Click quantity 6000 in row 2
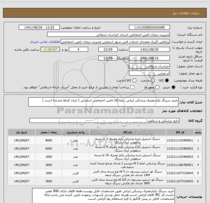Image resolution: width=210 pixels, height=203 pixels. pos(48,149)
